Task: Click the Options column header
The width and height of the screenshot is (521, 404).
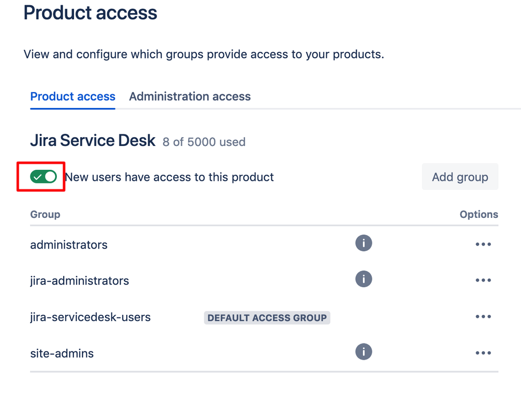Action: click(x=479, y=214)
